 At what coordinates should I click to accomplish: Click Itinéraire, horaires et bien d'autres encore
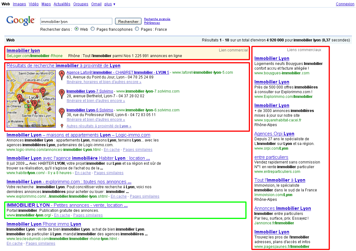tap(104, 82)
